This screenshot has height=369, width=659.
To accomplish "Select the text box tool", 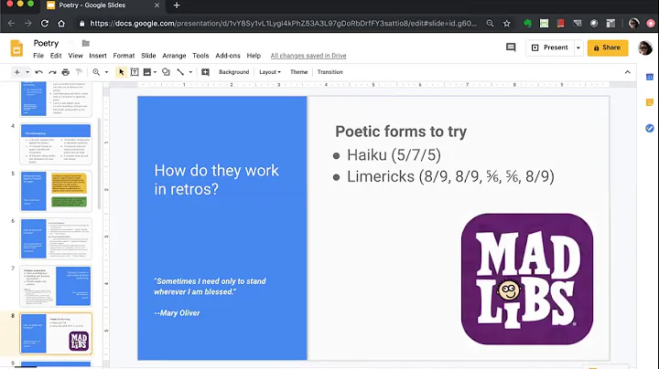I will (x=135, y=72).
